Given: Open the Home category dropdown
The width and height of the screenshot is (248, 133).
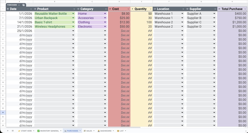Looking at the screenshot, I should (x=105, y=14).
